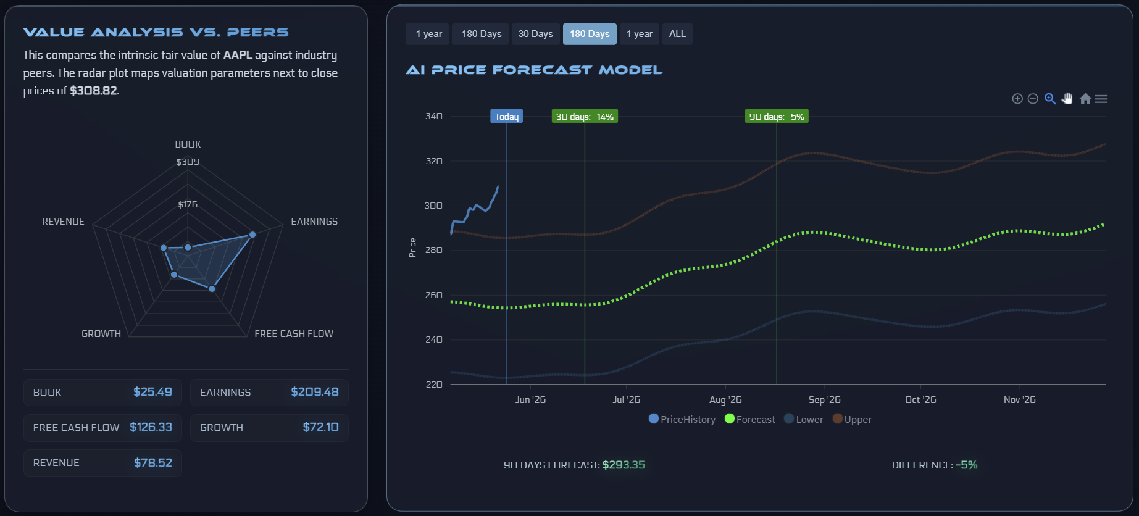
Task: Reset chart zoom with home icon
Action: coord(1085,99)
